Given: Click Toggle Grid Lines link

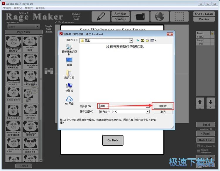Looking at the screenshot, I should click(x=49, y=29).
